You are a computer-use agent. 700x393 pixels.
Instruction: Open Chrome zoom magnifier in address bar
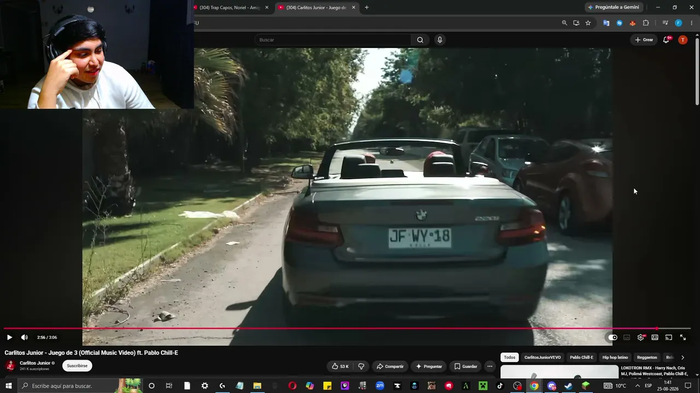point(564,23)
